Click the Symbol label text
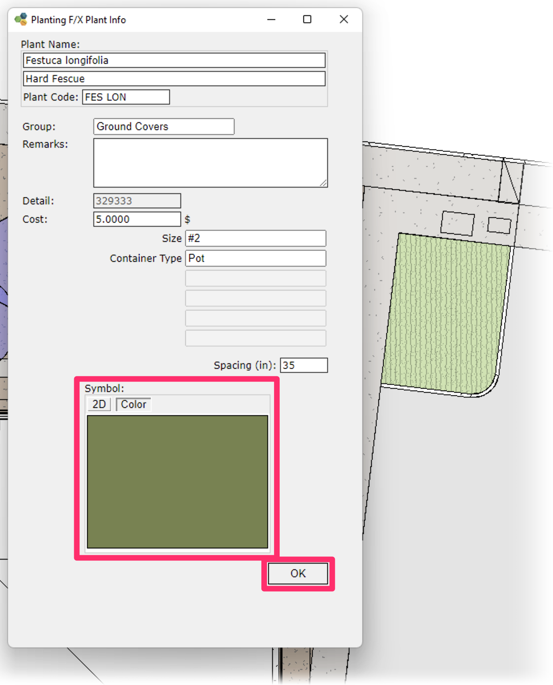The width and height of the screenshot is (553, 685). pyautogui.click(x=104, y=388)
